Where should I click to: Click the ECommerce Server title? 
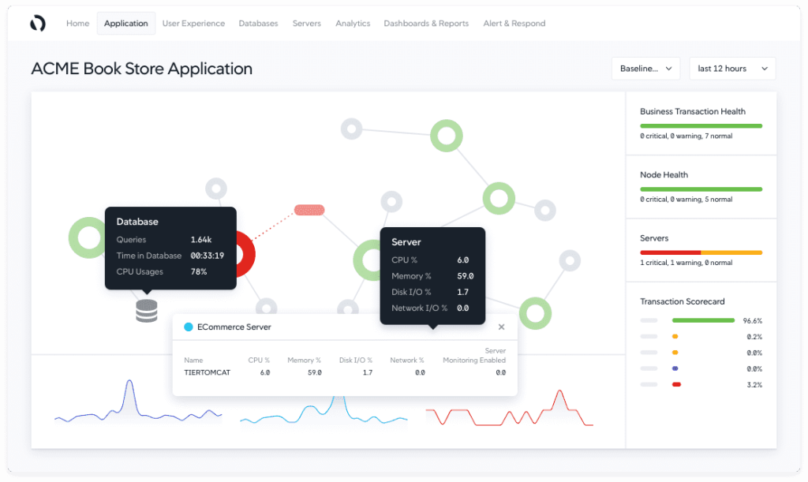(234, 327)
